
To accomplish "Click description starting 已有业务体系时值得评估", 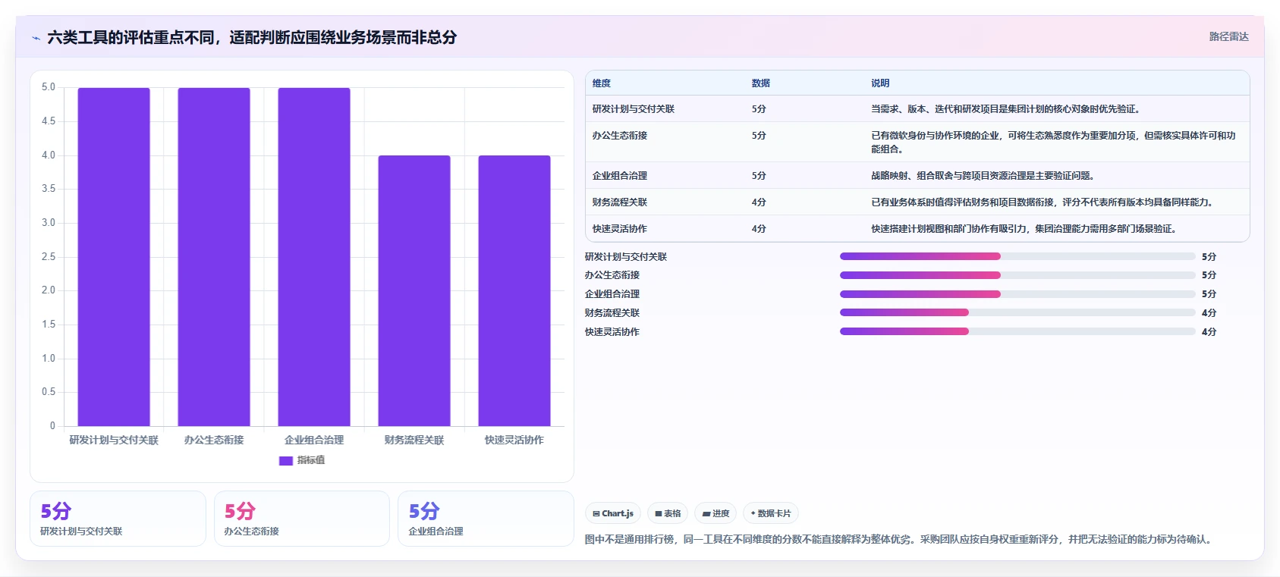I will 1043,202.
